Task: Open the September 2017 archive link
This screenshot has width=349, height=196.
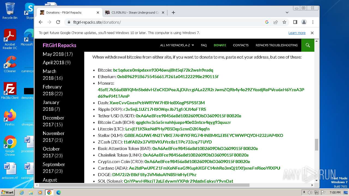Action: pos(54,168)
